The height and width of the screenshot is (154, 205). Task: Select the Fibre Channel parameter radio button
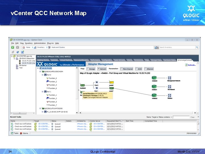click(x=122, y=69)
